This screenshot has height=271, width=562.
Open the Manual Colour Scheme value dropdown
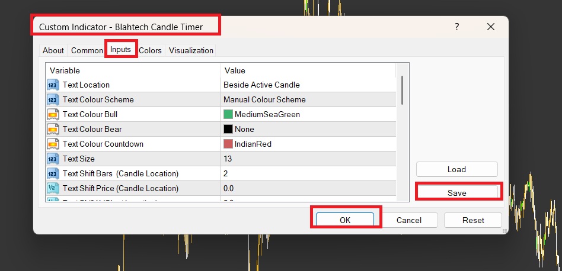pos(308,100)
